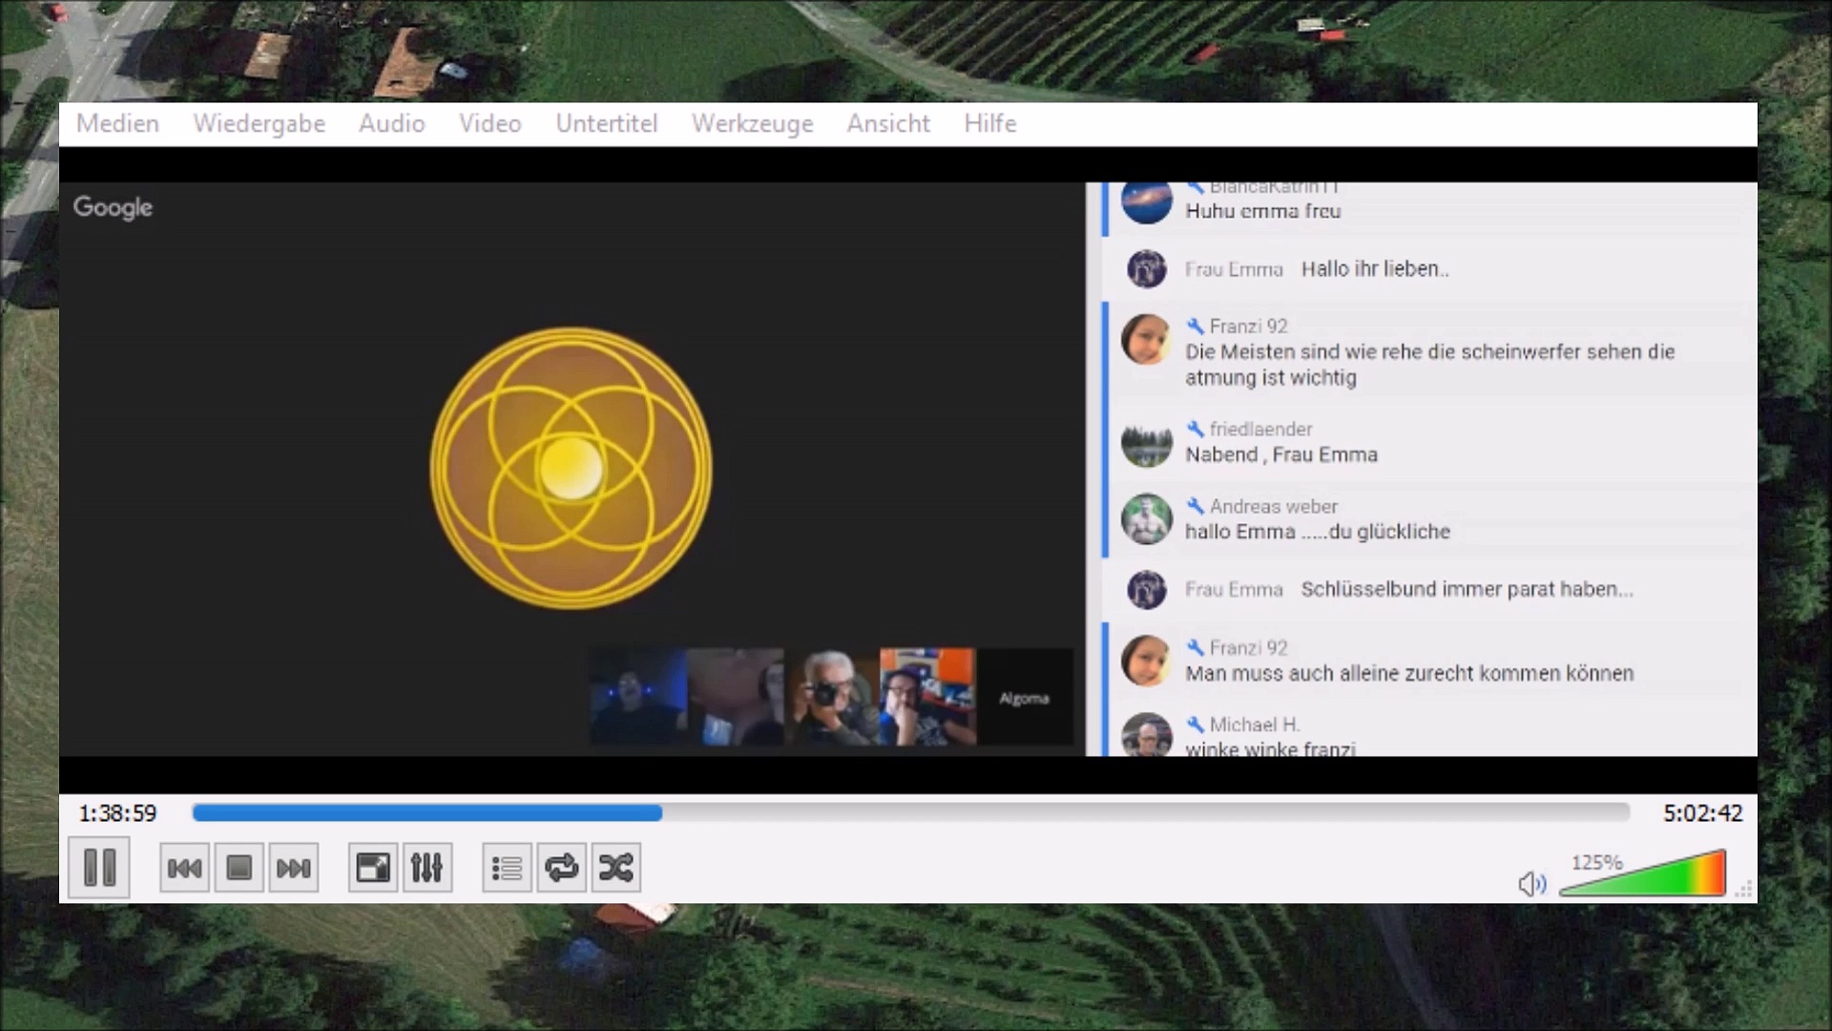Open extended settings equalizer icon

(x=427, y=868)
